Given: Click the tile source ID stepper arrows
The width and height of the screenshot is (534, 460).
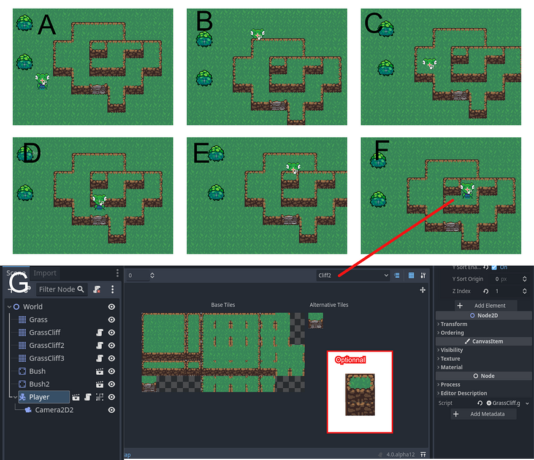Looking at the screenshot, I should (x=152, y=275).
